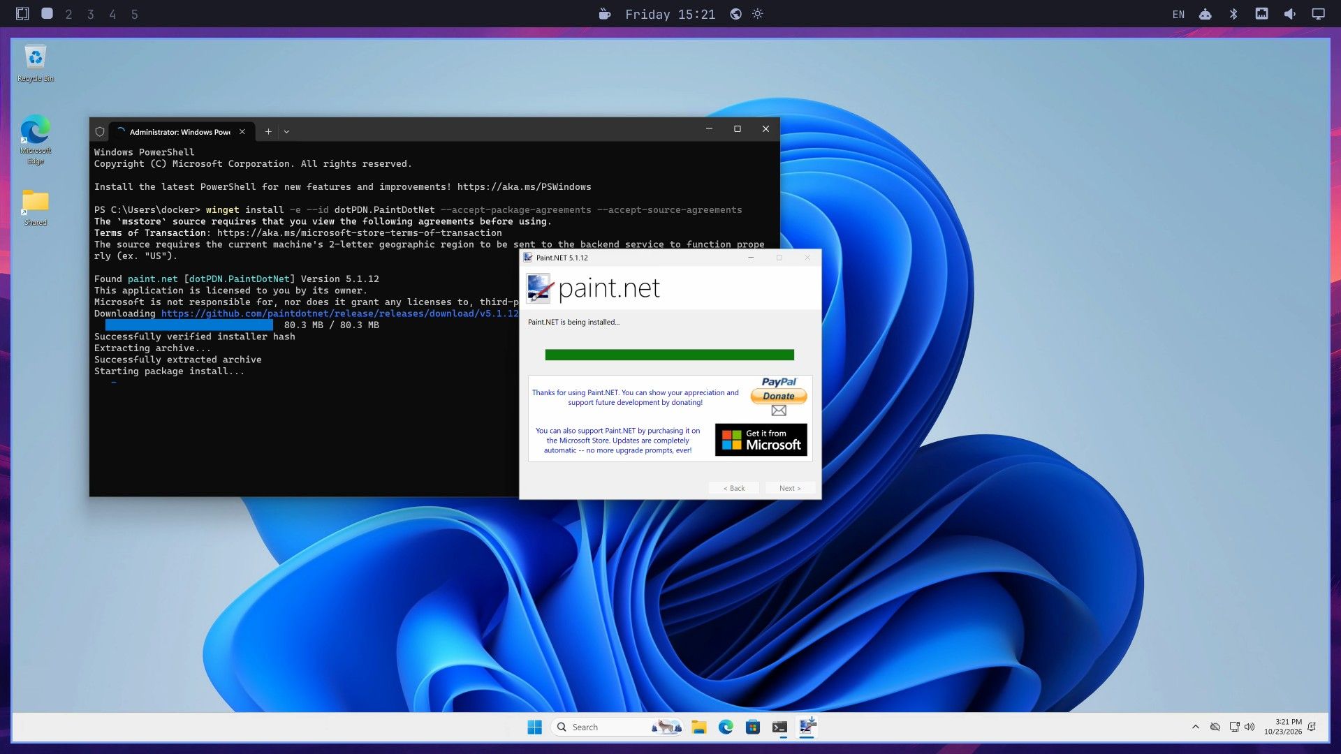This screenshot has width=1341, height=754.
Task: Open Microsoft Store from the taskbar
Action: pos(753,727)
